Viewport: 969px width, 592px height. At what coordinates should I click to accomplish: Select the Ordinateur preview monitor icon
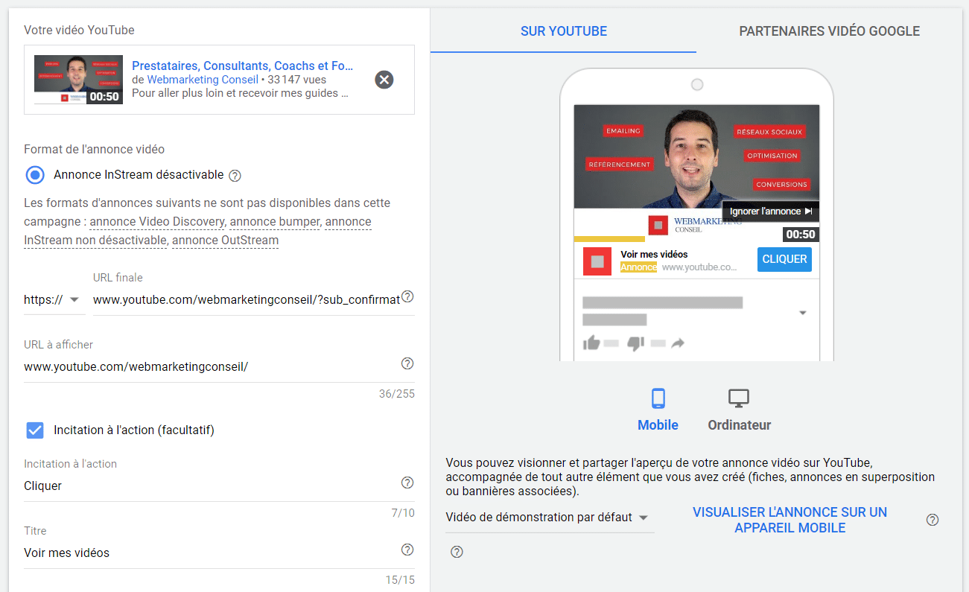click(738, 399)
